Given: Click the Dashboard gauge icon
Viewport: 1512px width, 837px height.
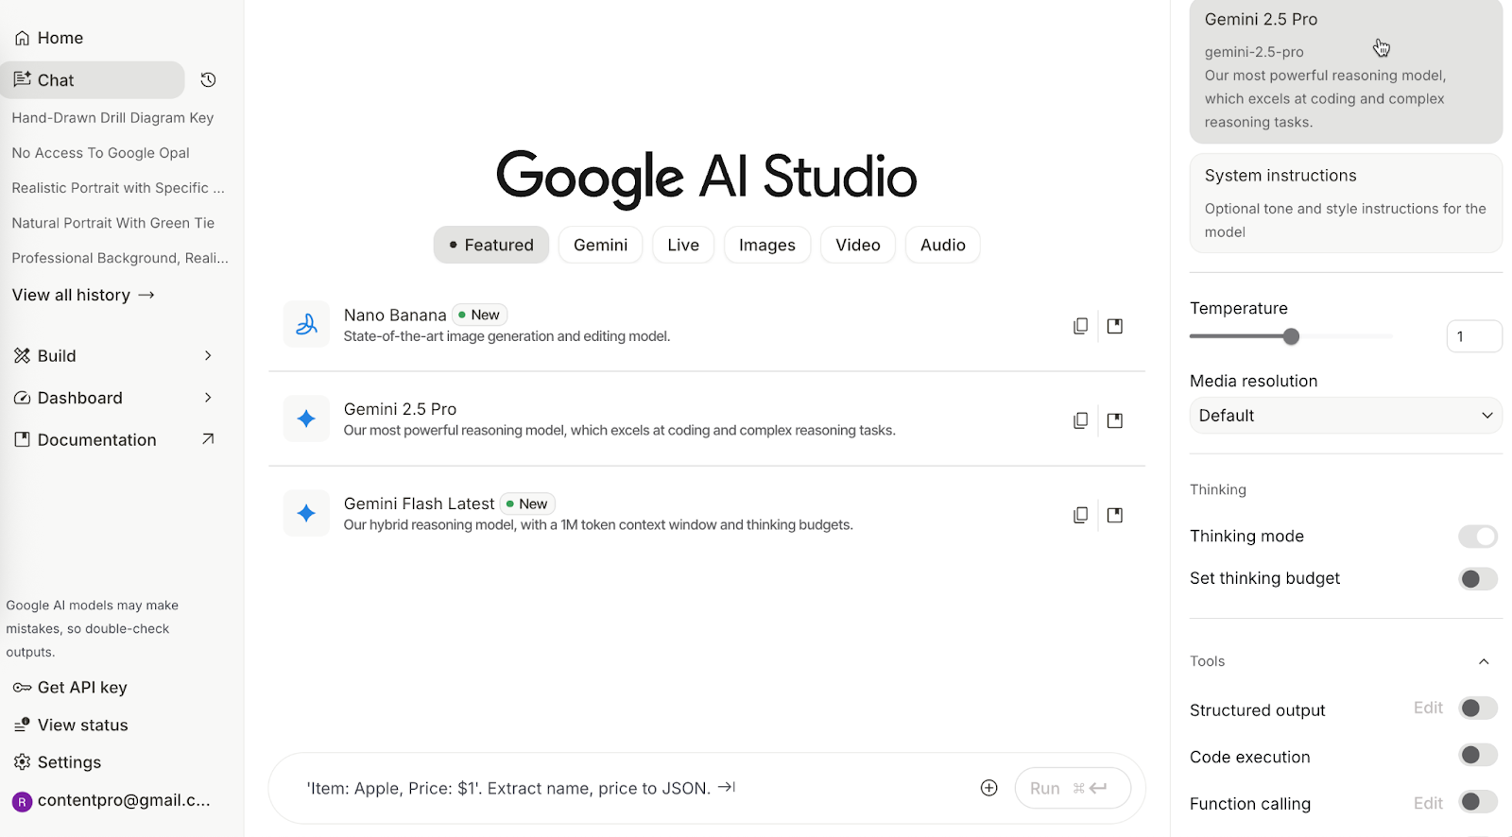Looking at the screenshot, I should pos(22,398).
